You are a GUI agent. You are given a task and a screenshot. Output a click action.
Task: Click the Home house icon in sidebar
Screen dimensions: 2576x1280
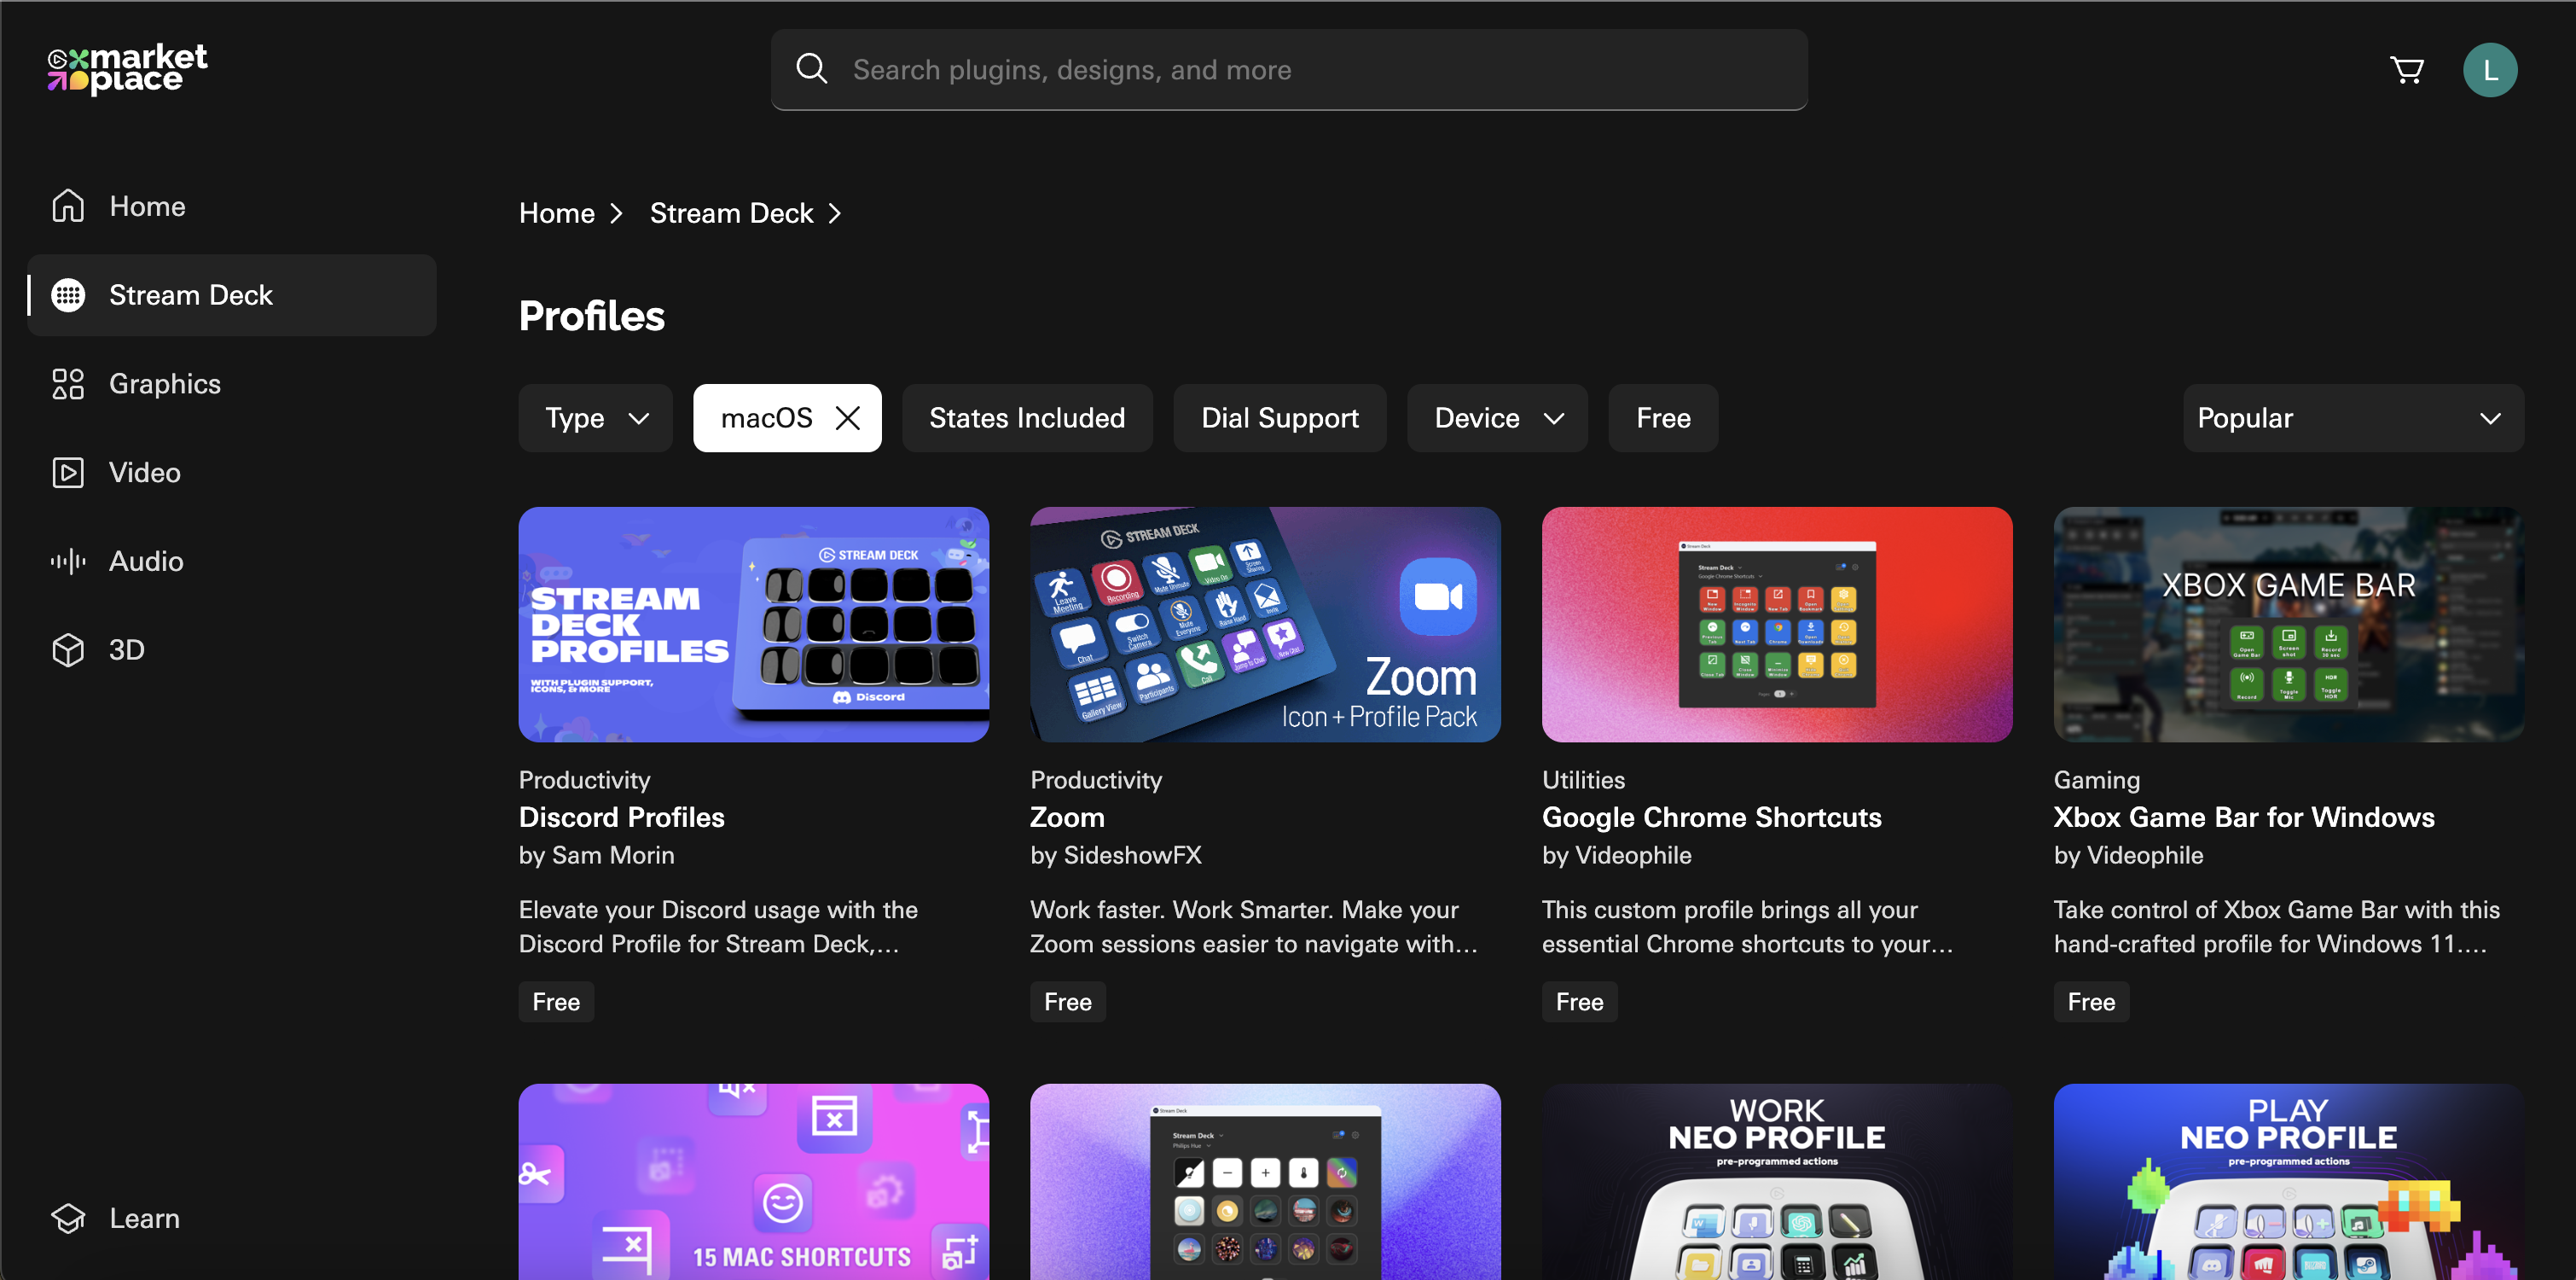[68, 205]
